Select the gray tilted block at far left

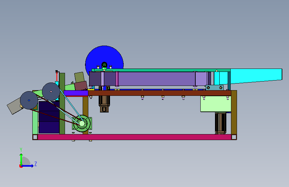click(x=14, y=106)
